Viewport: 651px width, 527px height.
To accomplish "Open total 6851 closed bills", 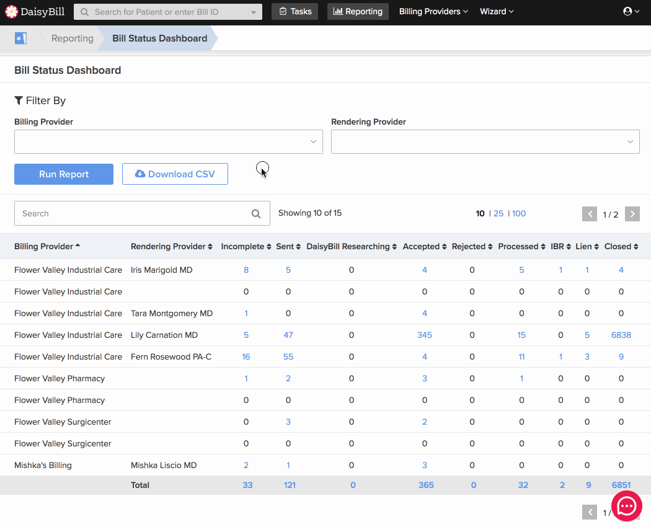I will click(x=621, y=485).
